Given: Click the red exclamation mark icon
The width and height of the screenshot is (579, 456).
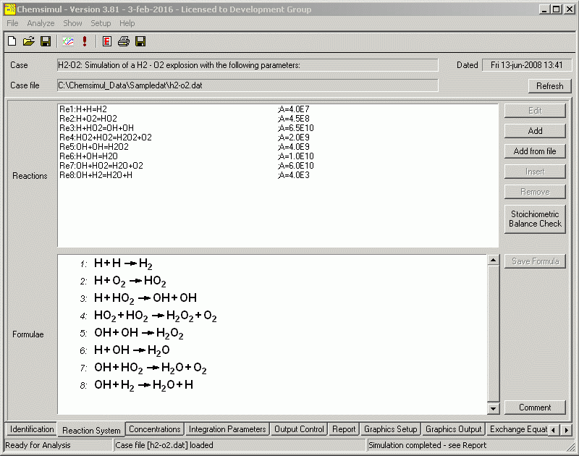Looking at the screenshot, I should (x=85, y=41).
